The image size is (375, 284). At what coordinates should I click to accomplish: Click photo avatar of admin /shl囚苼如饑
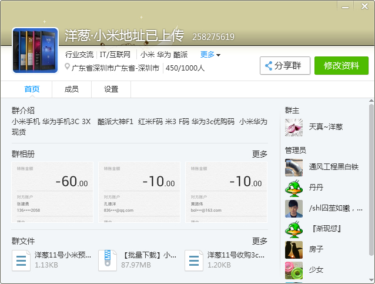(294, 209)
